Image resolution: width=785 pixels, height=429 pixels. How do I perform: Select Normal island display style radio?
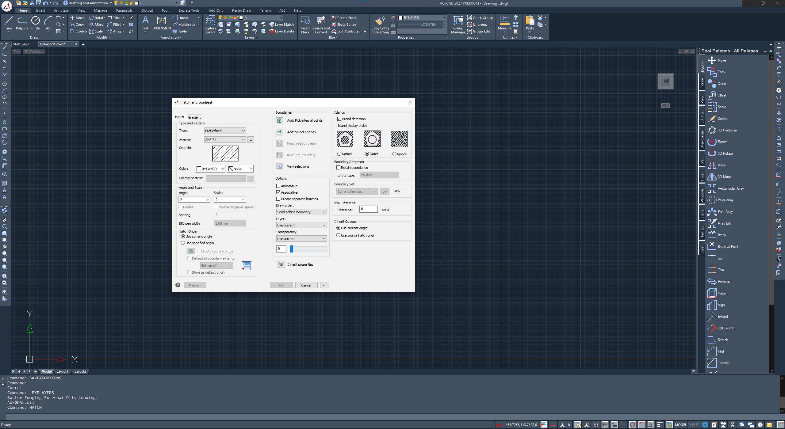tap(339, 154)
